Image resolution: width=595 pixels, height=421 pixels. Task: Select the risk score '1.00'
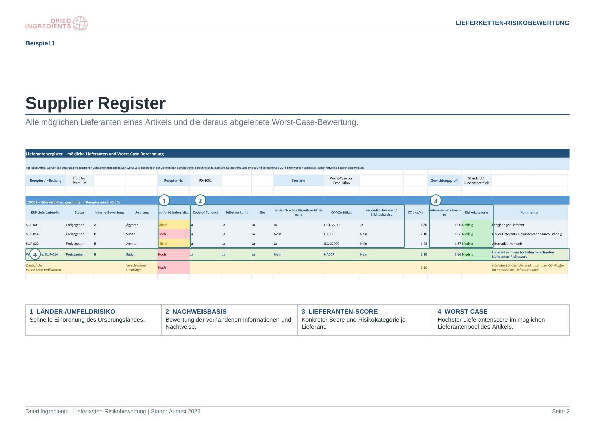coord(458,225)
